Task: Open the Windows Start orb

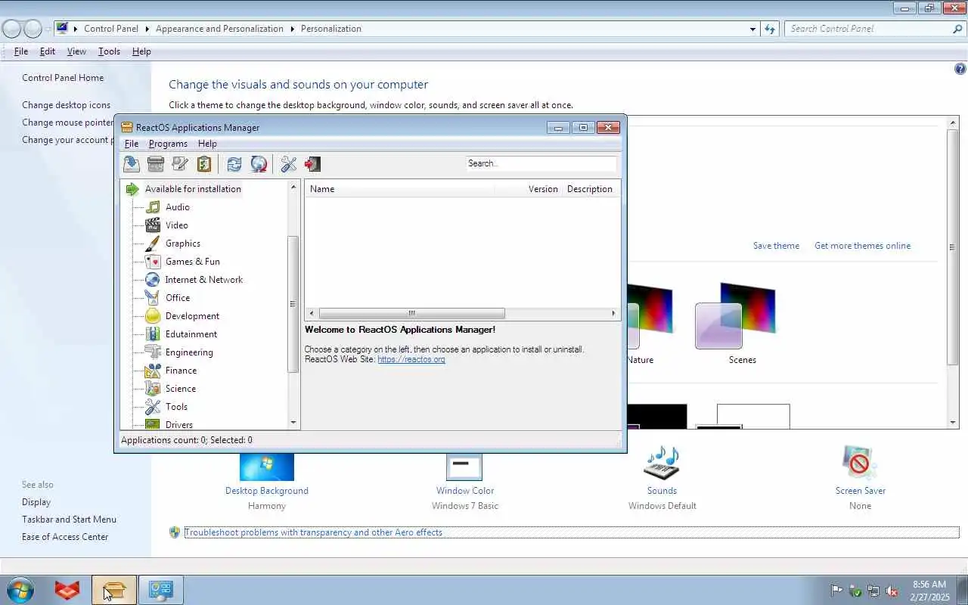Action: [20, 590]
